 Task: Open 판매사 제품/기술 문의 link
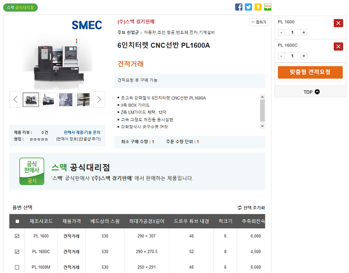pyautogui.click(x=82, y=133)
